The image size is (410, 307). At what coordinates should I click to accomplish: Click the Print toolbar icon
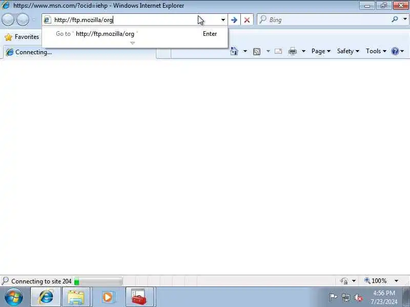292,52
